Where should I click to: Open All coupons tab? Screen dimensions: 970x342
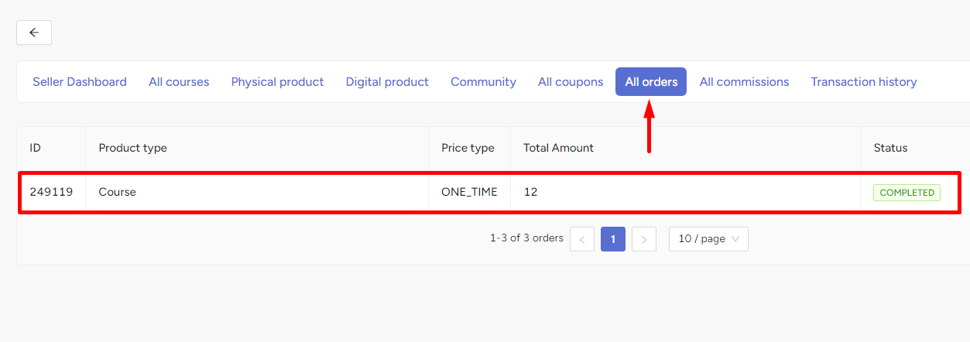click(x=571, y=82)
